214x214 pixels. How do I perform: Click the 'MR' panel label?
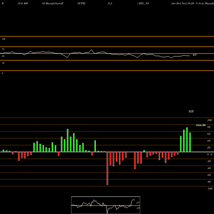[191, 111]
